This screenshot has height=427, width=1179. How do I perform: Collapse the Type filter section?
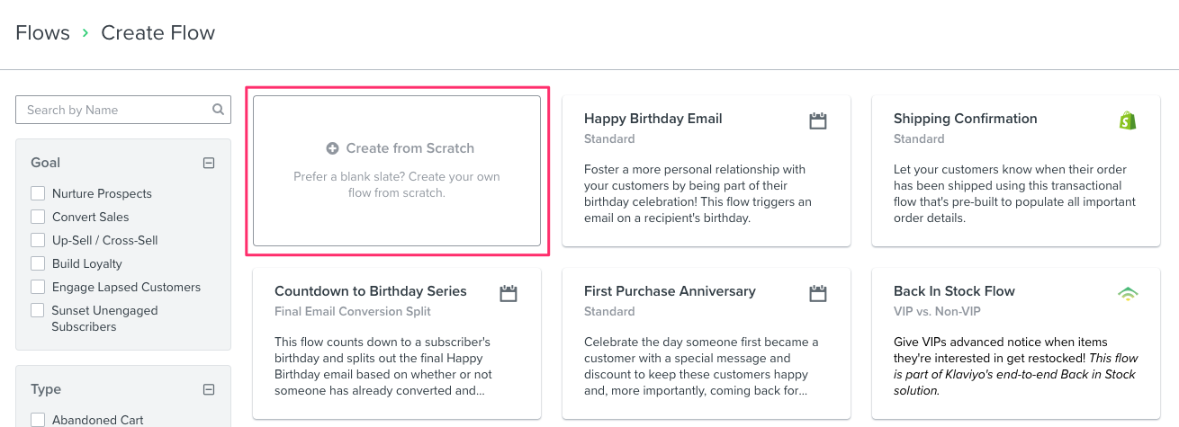click(209, 389)
